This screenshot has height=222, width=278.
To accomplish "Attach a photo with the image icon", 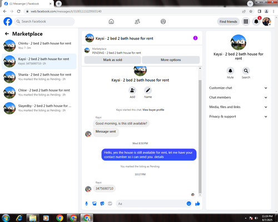I will [95, 204].
